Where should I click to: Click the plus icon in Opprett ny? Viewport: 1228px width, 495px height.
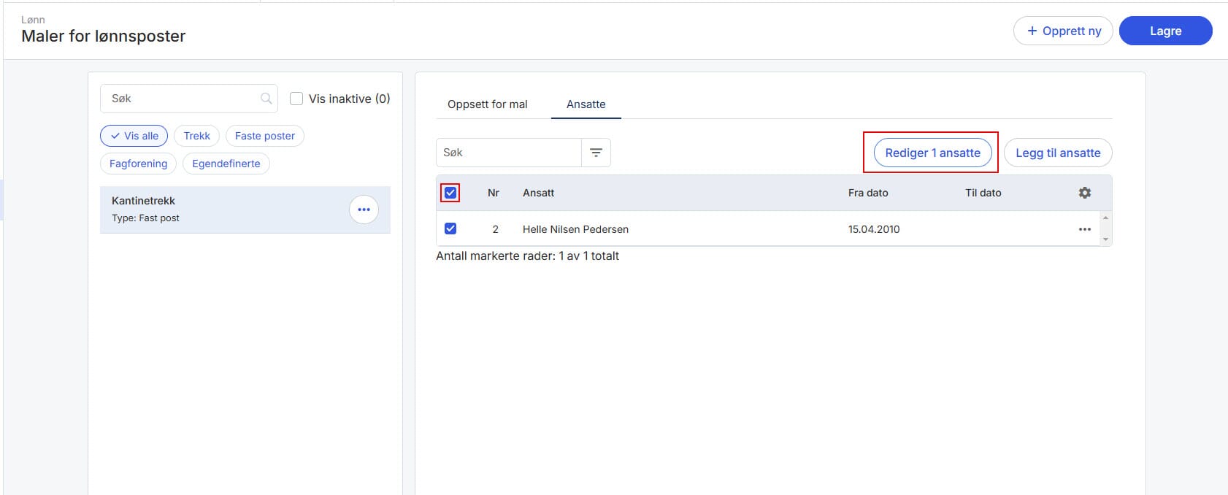[1032, 31]
